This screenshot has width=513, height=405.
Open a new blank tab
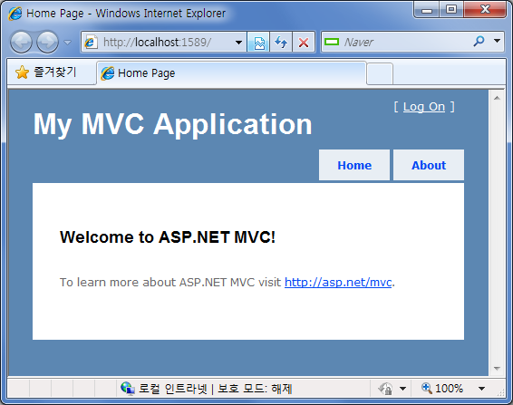point(380,74)
